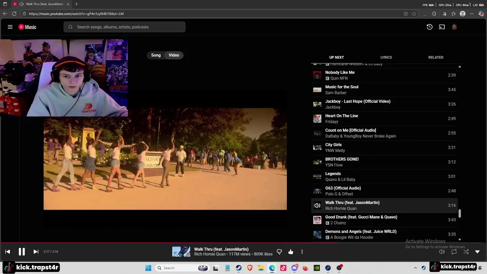Select the UP NEXT tab

click(x=336, y=57)
